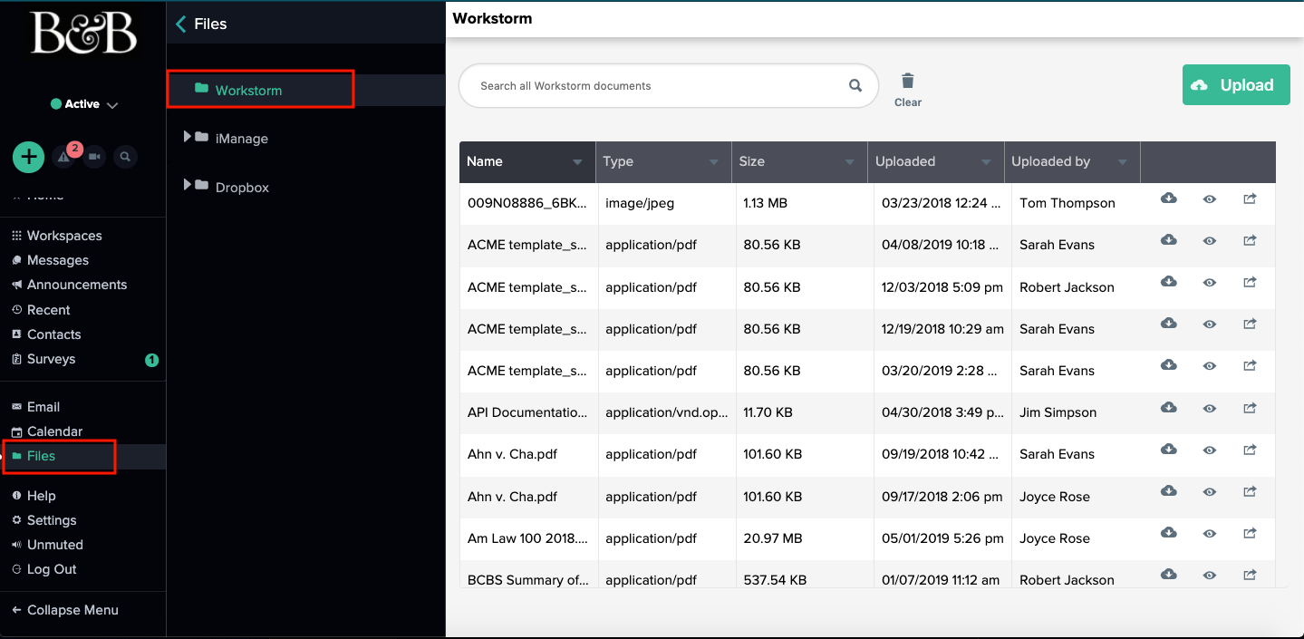Share the BCBS Summary file
The width and height of the screenshot is (1304, 639).
pyautogui.click(x=1250, y=575)
